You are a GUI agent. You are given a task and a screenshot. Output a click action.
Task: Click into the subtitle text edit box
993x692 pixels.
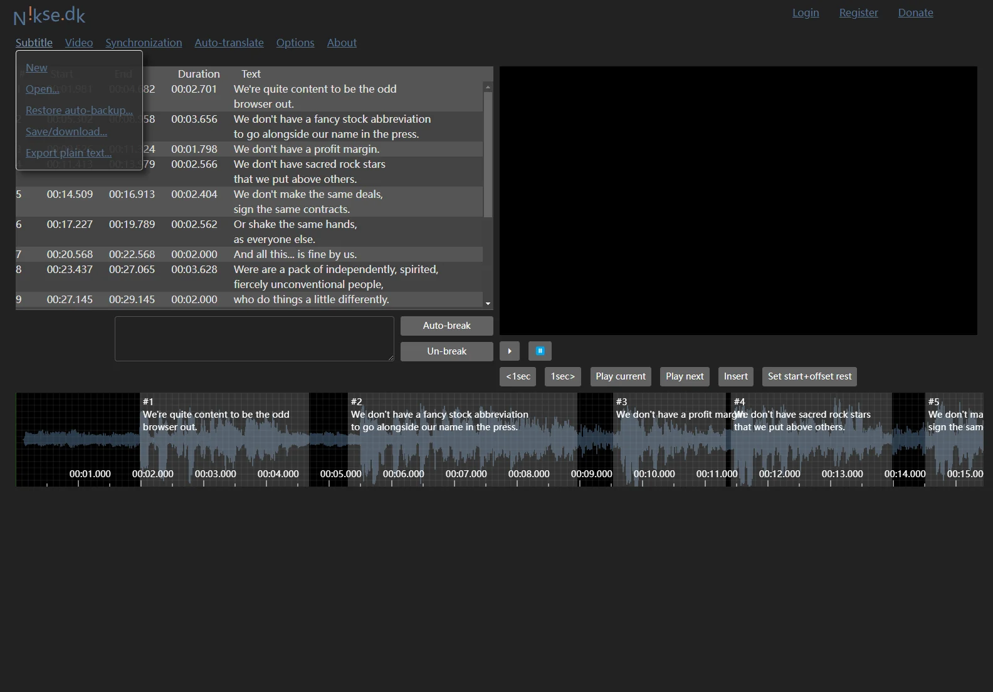[254, 339]
